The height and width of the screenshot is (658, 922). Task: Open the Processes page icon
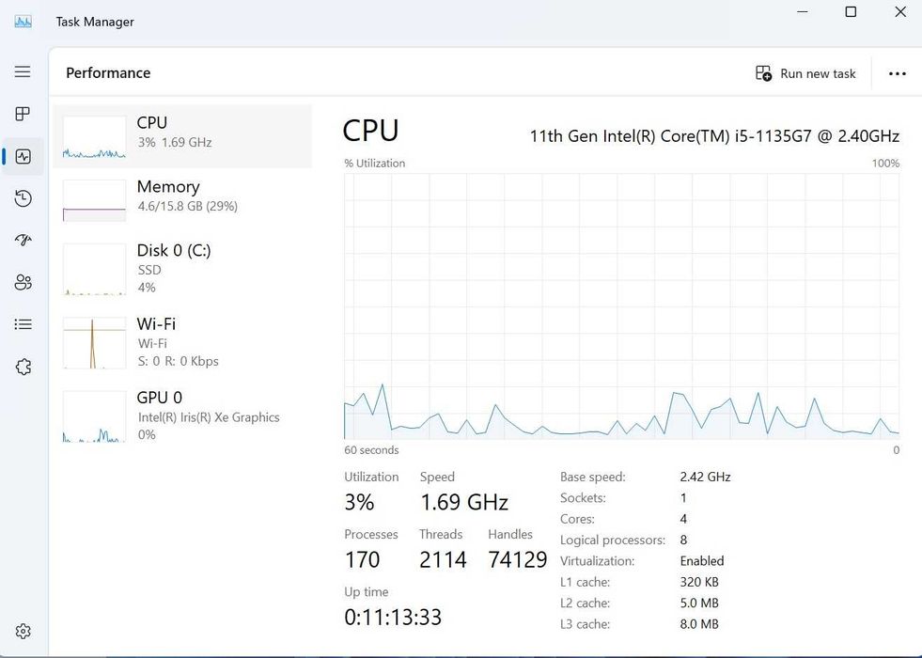coord(23,114)
